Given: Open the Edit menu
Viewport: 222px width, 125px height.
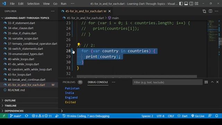Looking at the screenshot, I should 21,4.
